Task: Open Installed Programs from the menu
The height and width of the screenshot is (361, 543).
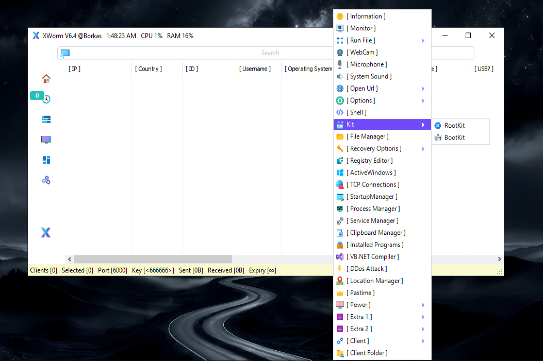Action: (375, 245)
